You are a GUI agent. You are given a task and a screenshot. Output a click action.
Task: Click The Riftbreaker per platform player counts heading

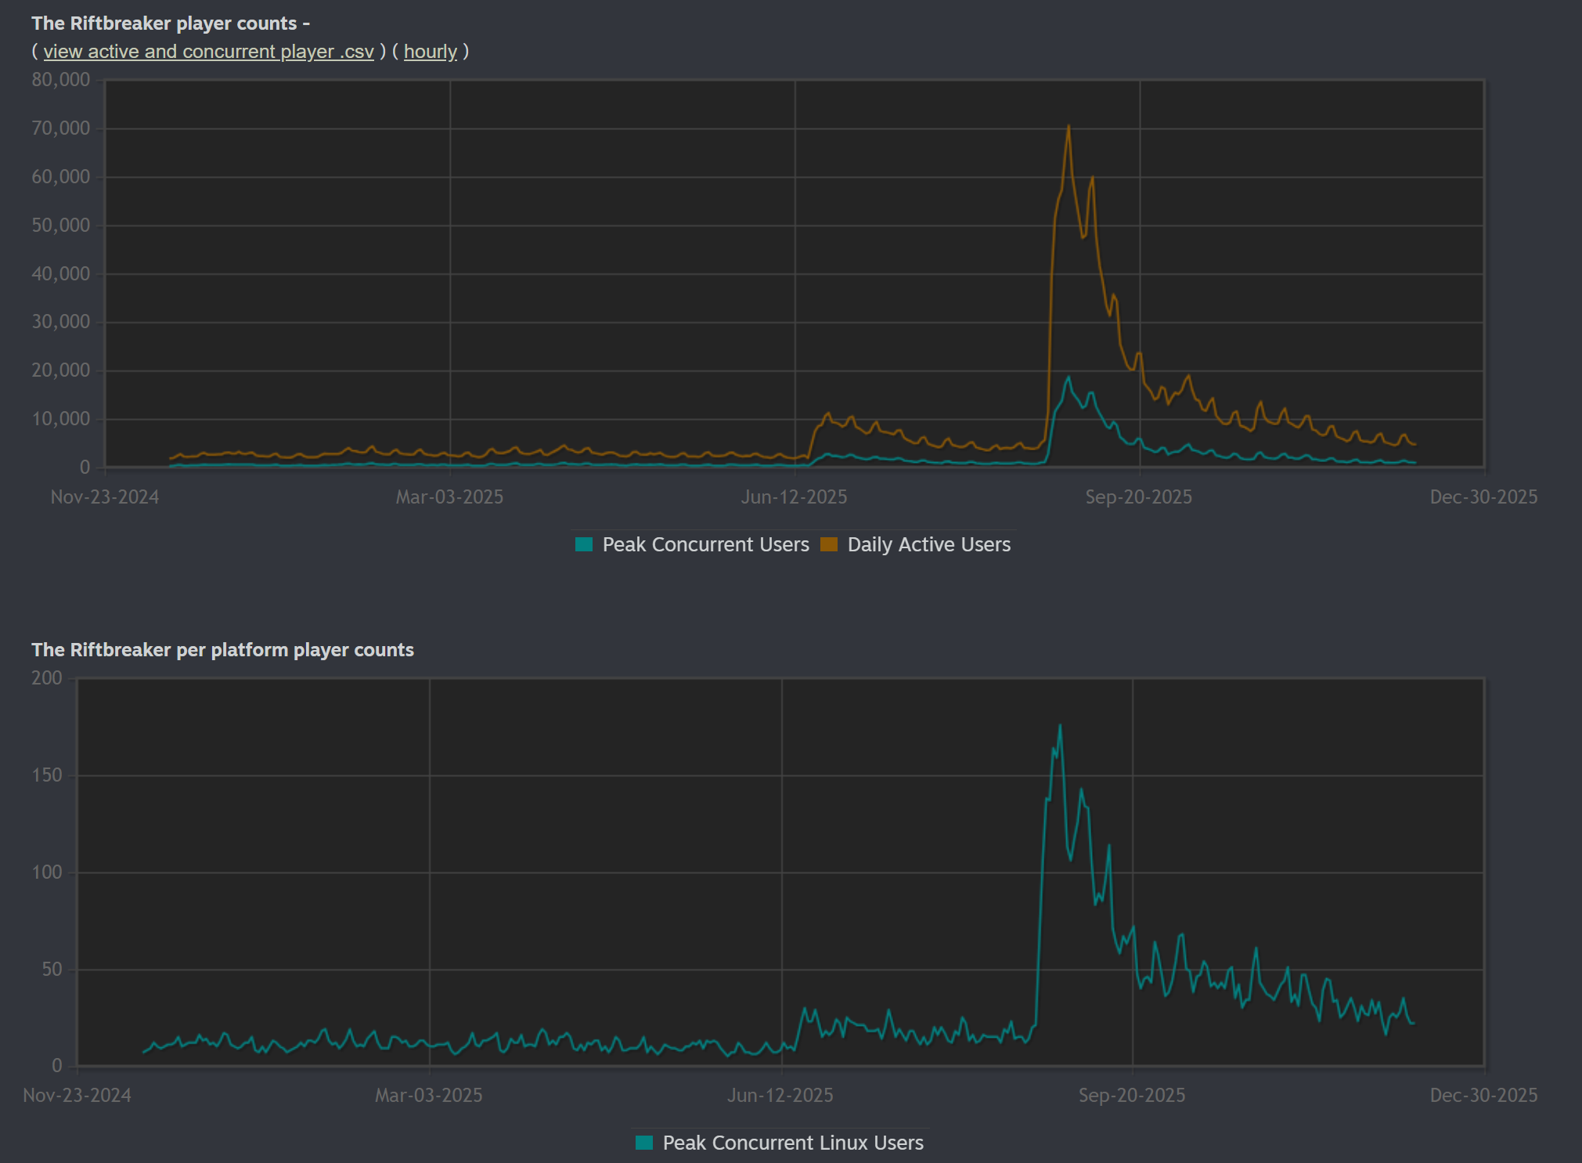[x=222, y=650]
